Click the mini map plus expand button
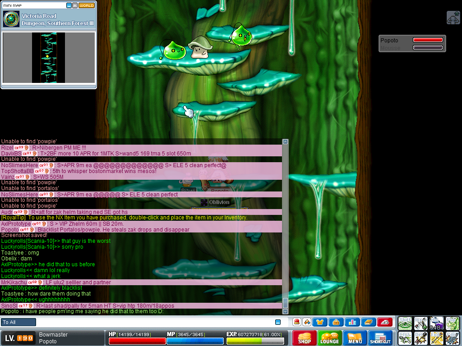The image size is (462, 346). (x=75, y=5)
